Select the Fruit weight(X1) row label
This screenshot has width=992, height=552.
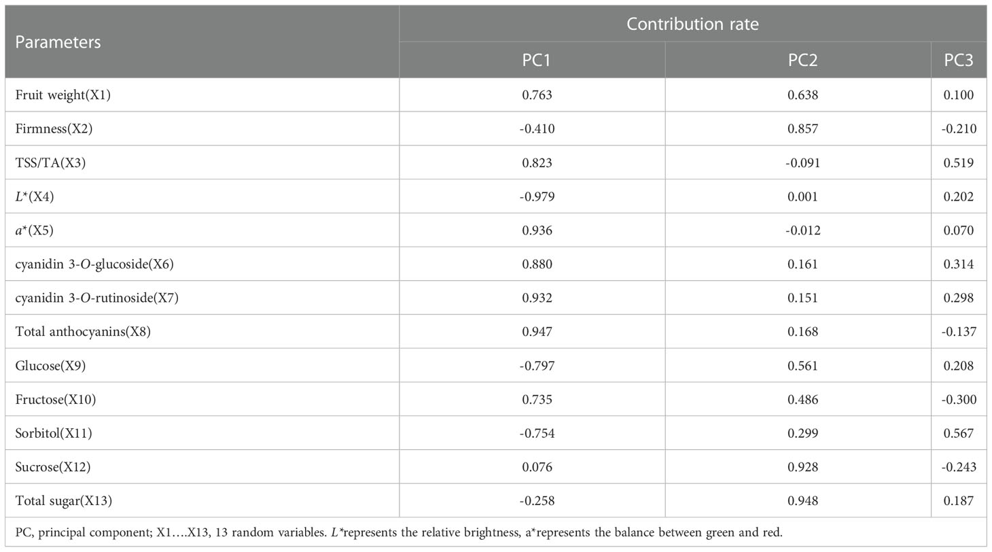tap(63, 94)
